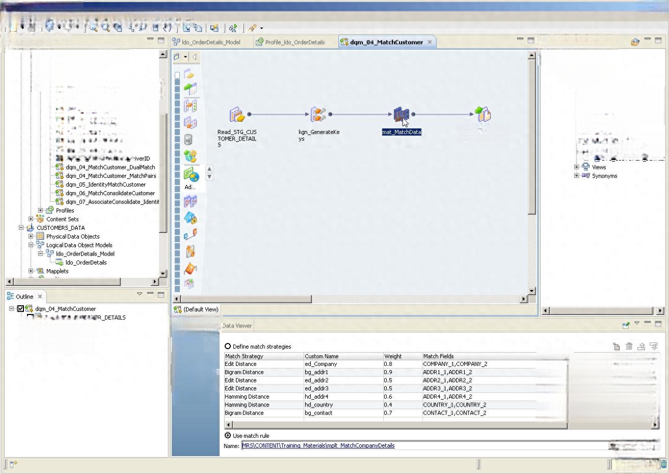Click the trash delete icon above match table

coord(629,347)
